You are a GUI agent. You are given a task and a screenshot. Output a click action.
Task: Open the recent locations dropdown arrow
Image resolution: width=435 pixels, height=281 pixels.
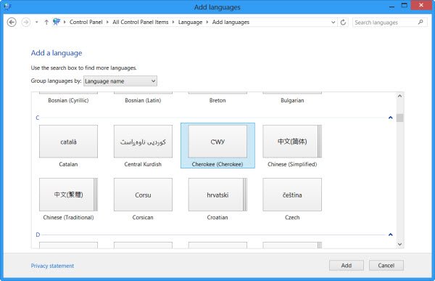click(37, 23)
